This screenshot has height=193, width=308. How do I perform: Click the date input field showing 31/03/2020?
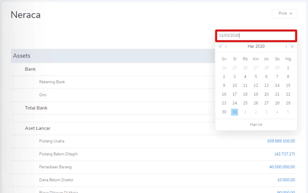(256, 36)
